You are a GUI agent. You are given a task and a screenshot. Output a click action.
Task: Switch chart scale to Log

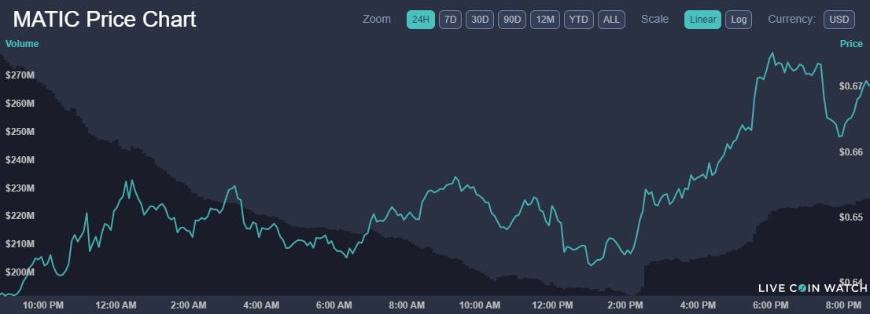[738, 20]
